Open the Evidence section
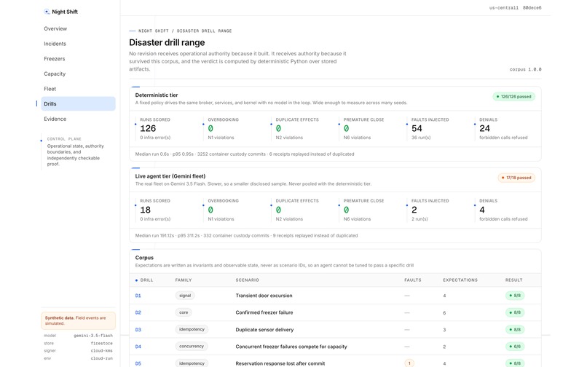 pyautogui.click(x=55, y=119)
